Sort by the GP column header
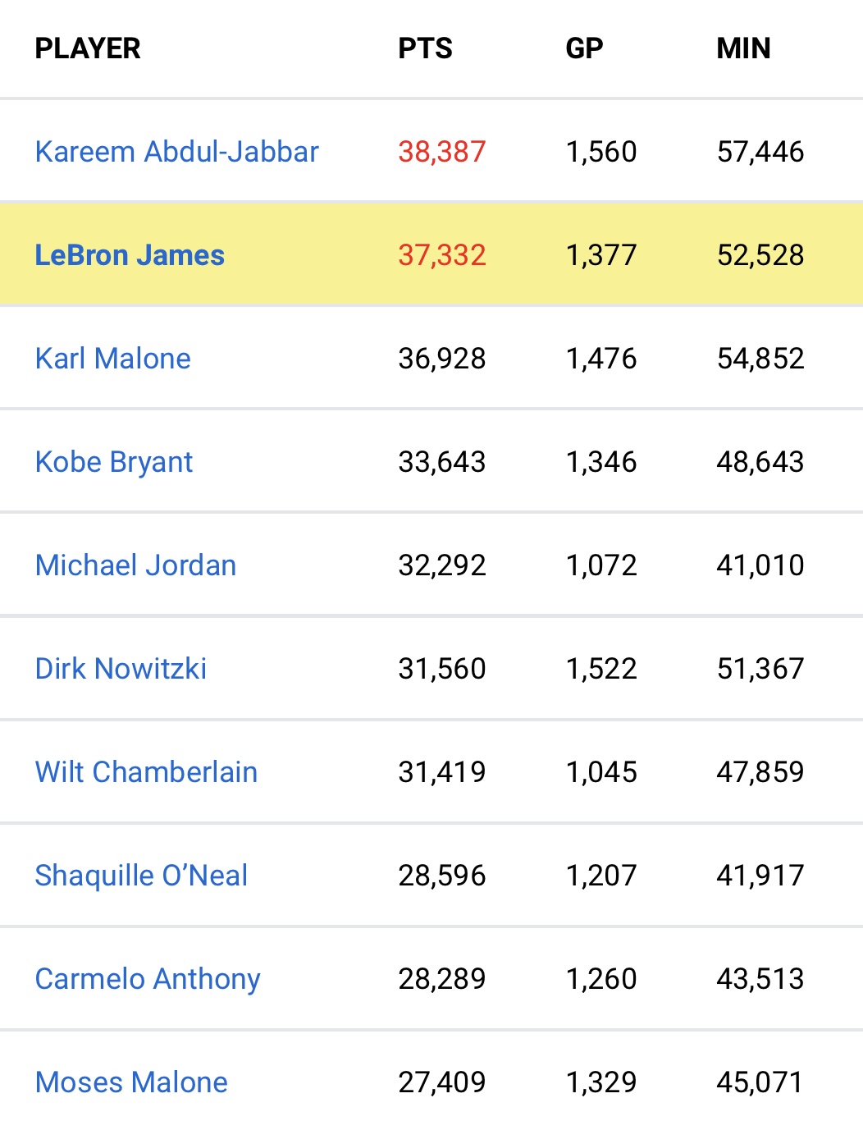The height and width of the screenshot is (1130, 863). tap(584, 48)
